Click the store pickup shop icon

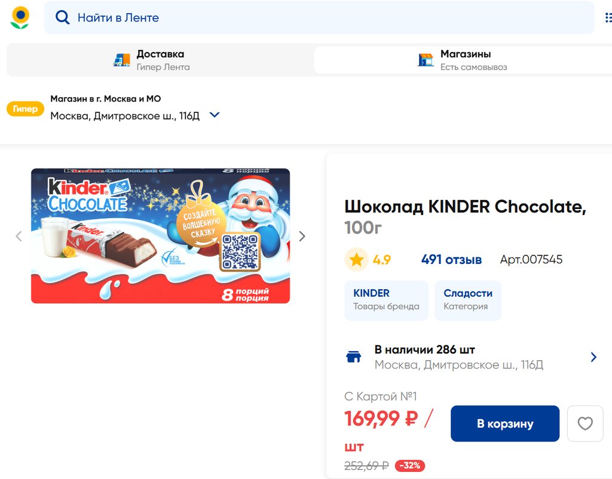tap(426, 60)
